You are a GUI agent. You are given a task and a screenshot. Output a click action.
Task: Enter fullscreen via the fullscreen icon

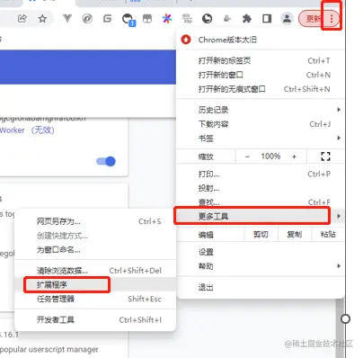325,157
